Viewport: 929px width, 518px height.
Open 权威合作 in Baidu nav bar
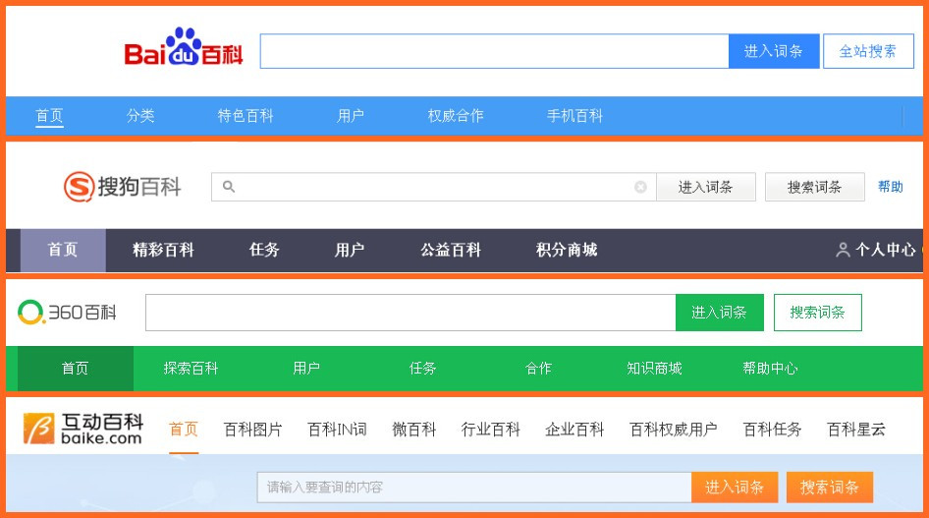click(x=456, y=116)
